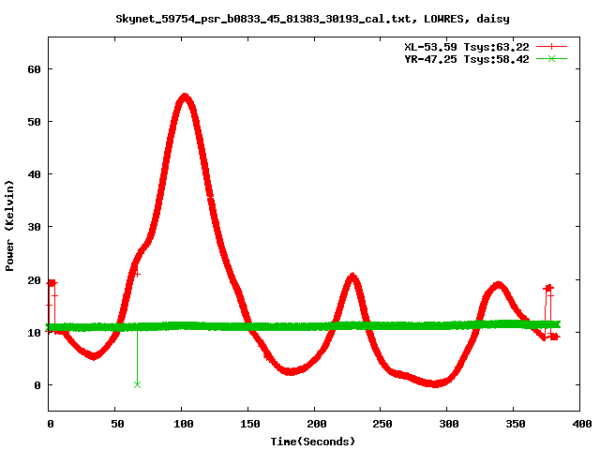Click the x-axis tick label 100
Screen dimensions: 600x450
tap(184, 424)
